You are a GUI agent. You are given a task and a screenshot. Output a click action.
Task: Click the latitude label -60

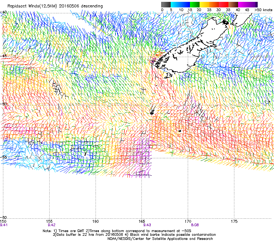4,217
